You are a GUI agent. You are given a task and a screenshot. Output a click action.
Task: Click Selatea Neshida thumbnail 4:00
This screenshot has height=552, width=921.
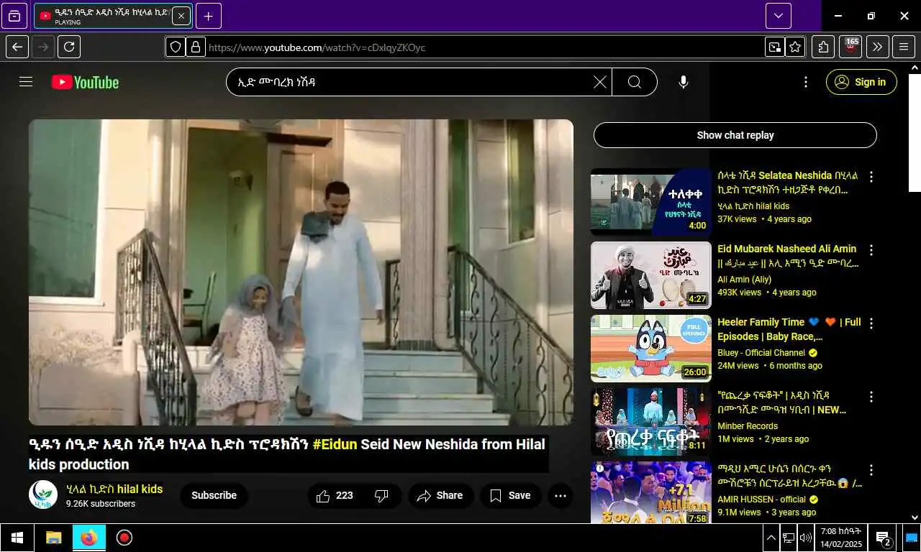pyautogui.click(x=651, y=202)
